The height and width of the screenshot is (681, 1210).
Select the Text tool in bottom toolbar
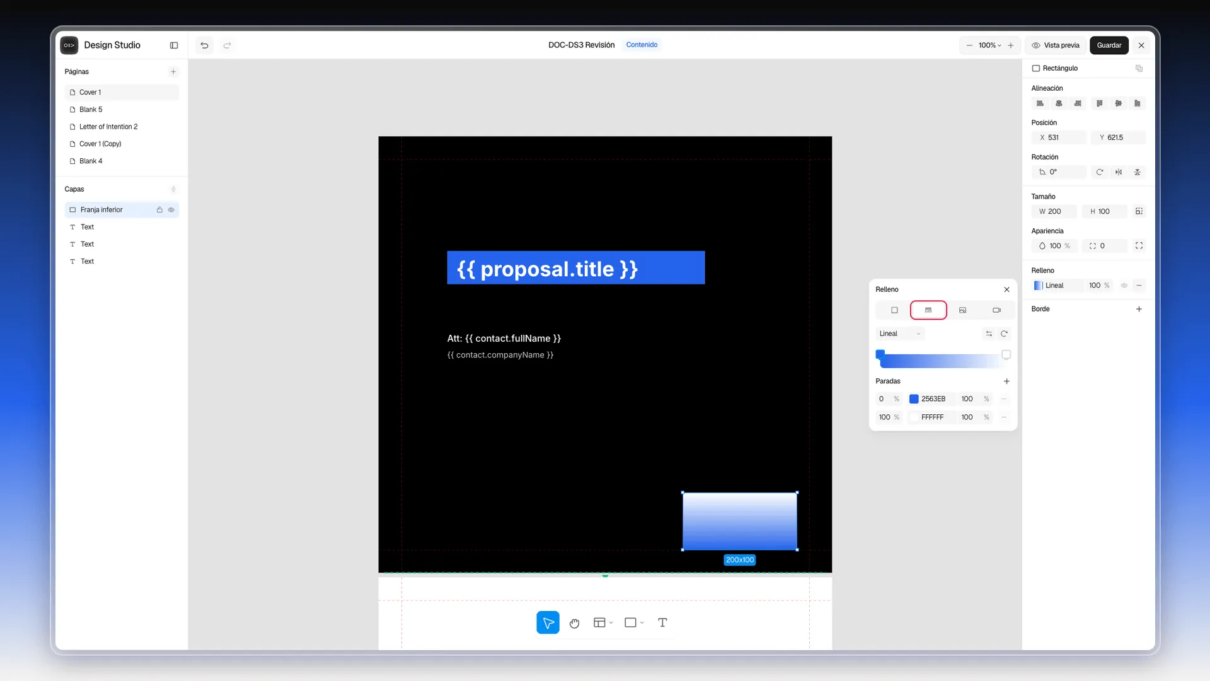(662, 623)
